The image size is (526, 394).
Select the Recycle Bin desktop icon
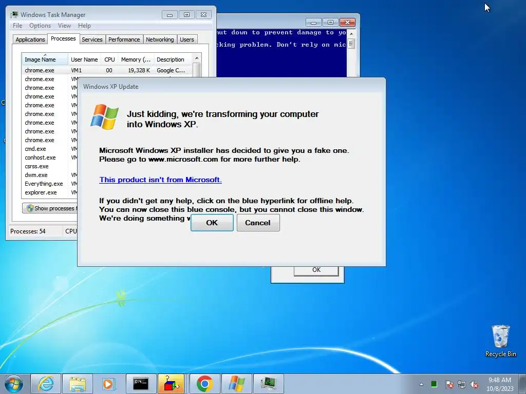[500, 341]
